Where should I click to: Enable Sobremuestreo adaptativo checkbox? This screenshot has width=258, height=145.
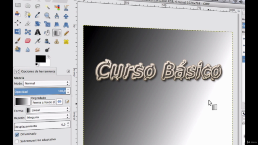(17, 141)
